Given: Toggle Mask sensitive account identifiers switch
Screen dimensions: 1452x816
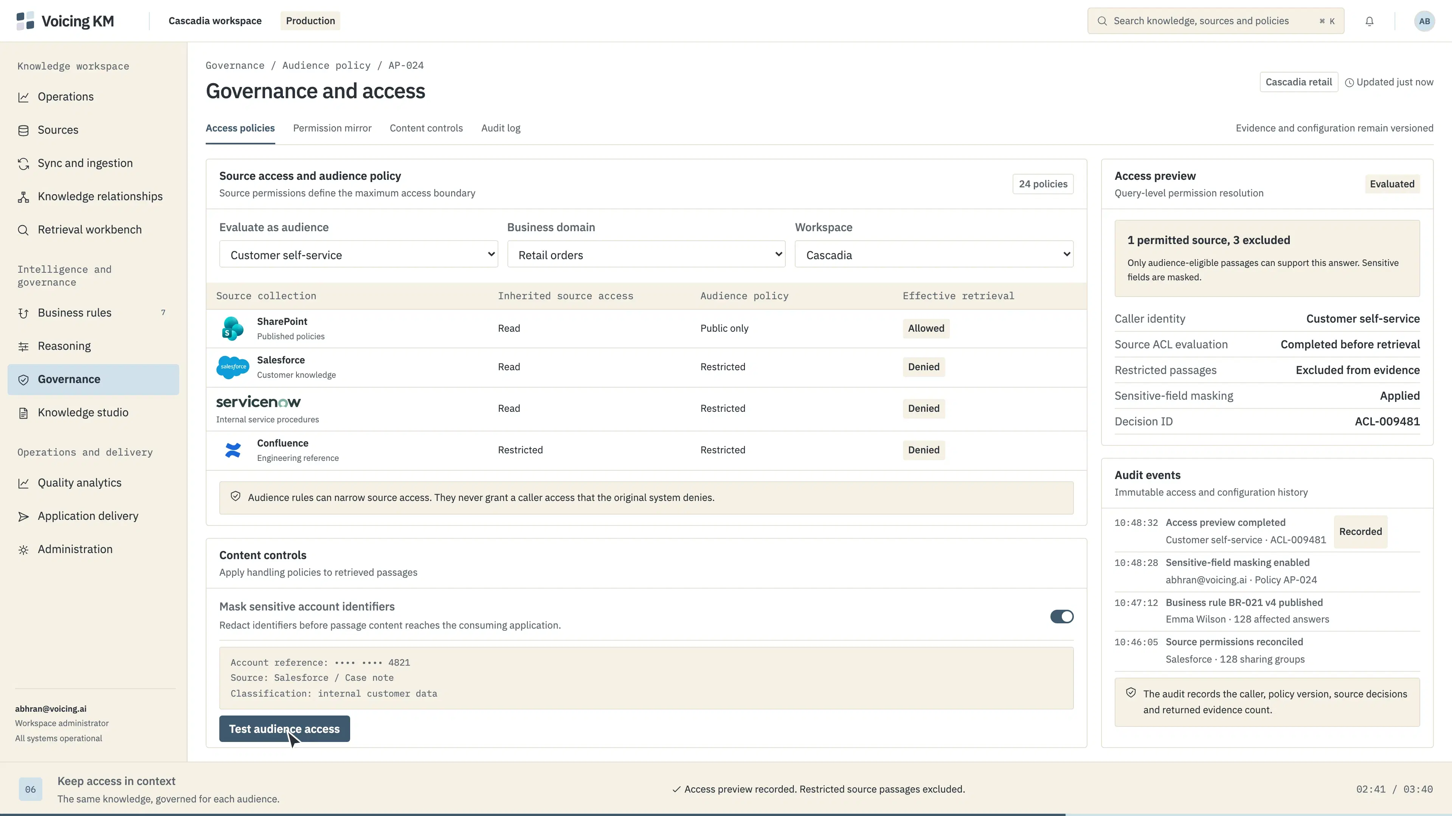Looking at the screenshot, I should coord(1061,616).
